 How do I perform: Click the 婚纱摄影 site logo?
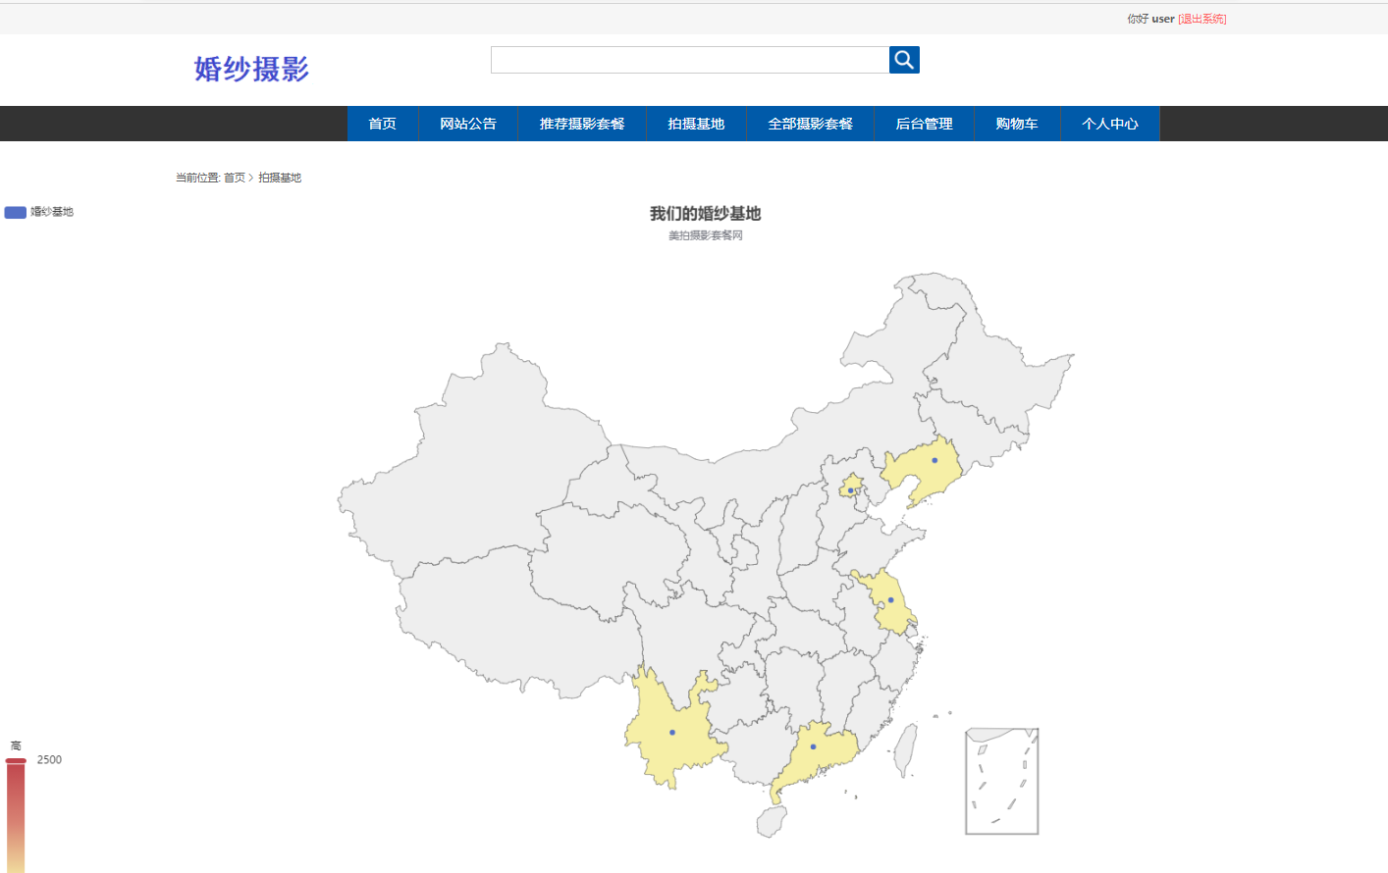(248, 70)
